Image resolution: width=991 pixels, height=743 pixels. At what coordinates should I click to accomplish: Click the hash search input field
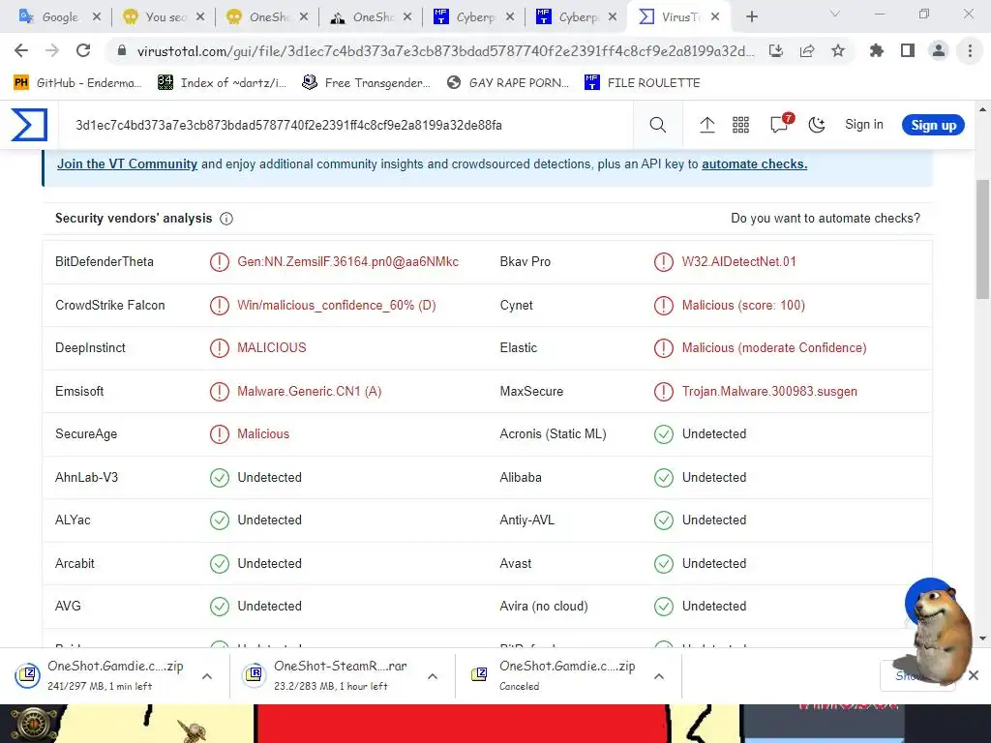coord(347,125)
